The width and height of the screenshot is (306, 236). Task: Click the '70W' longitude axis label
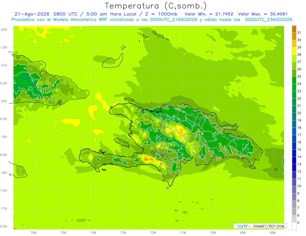coord(213,232)
